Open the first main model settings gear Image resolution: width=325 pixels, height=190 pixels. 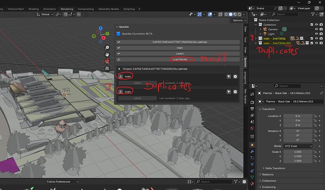235,76
